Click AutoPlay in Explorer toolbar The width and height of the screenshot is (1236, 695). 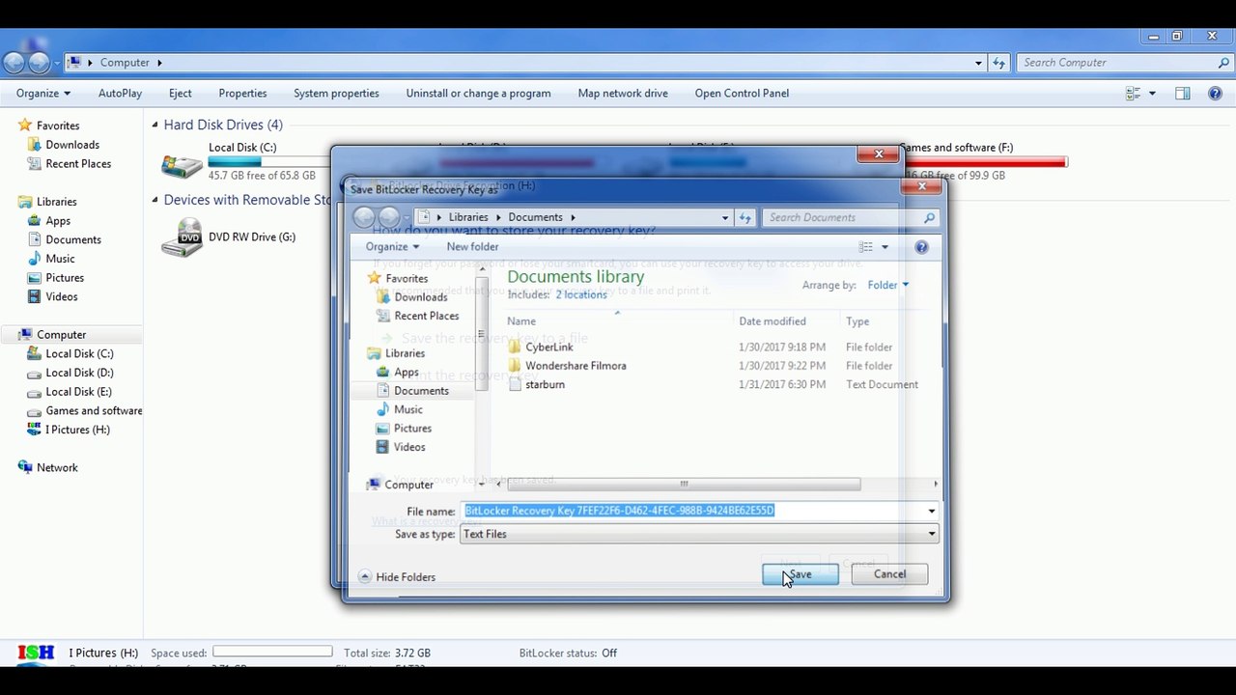(120, 94)
